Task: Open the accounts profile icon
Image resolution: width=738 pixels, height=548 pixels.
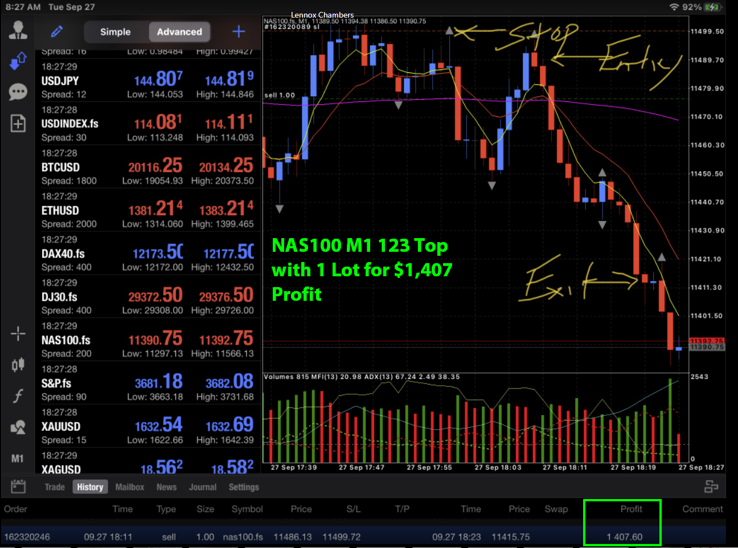Action: [x=18, y=30]
